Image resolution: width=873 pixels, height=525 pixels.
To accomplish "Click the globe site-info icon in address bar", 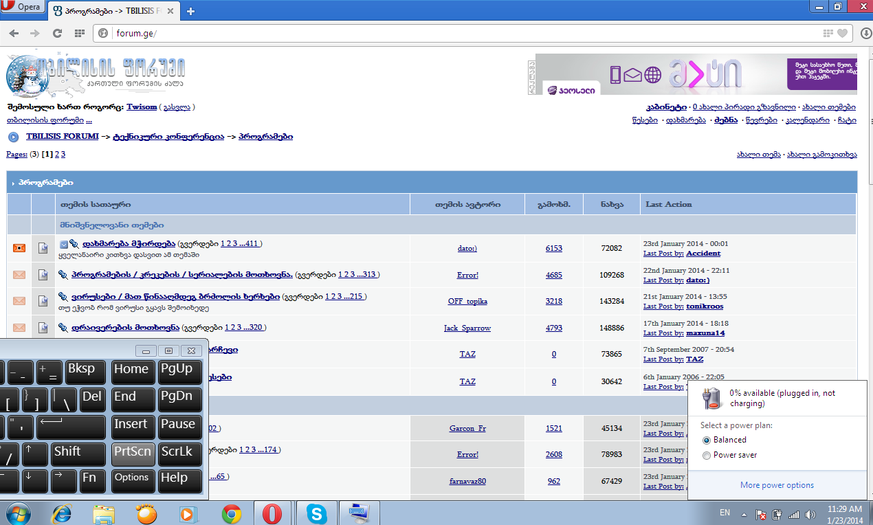I will [104, 33].
